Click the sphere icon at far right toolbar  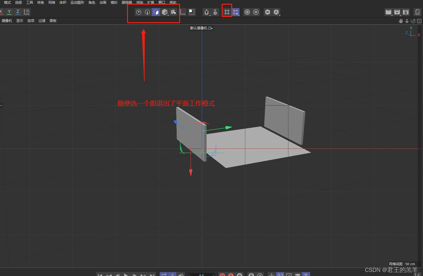click(x=417, y=12)
